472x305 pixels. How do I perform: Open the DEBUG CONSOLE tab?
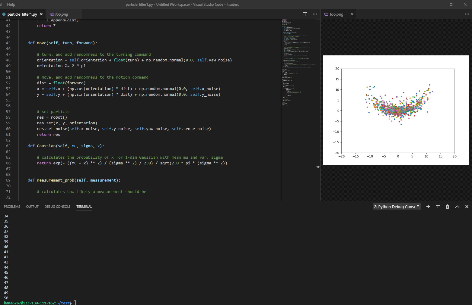coord(57,207)
